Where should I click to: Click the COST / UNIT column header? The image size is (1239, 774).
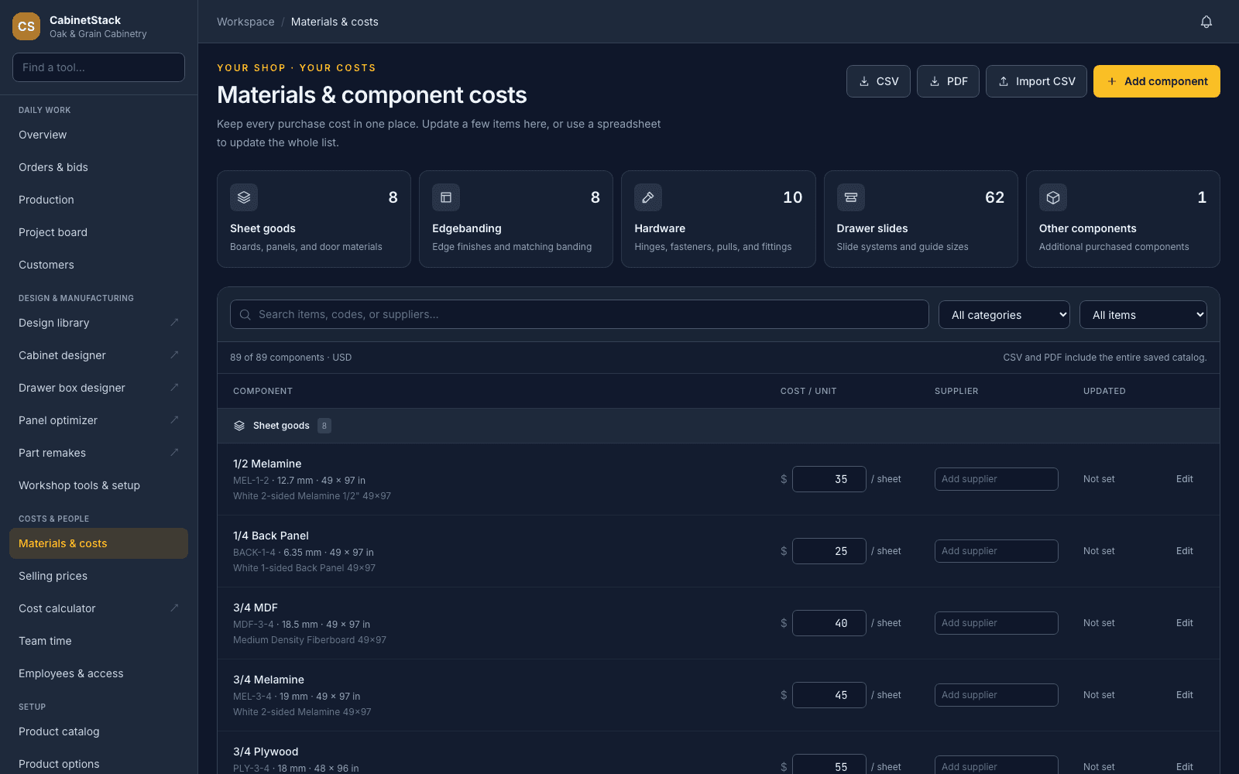point(808,391)
